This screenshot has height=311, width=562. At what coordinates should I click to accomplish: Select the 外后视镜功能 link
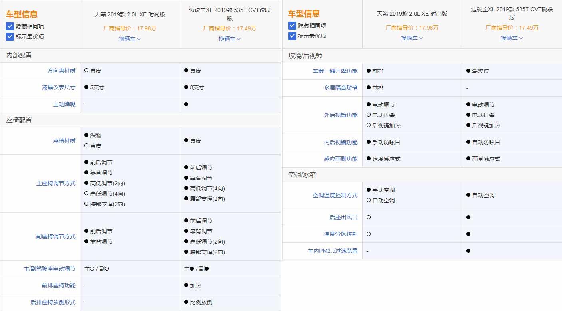coord(341,115)
